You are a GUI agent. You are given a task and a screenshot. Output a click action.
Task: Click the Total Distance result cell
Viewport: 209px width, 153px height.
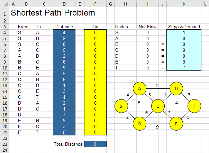coord(95,144)
